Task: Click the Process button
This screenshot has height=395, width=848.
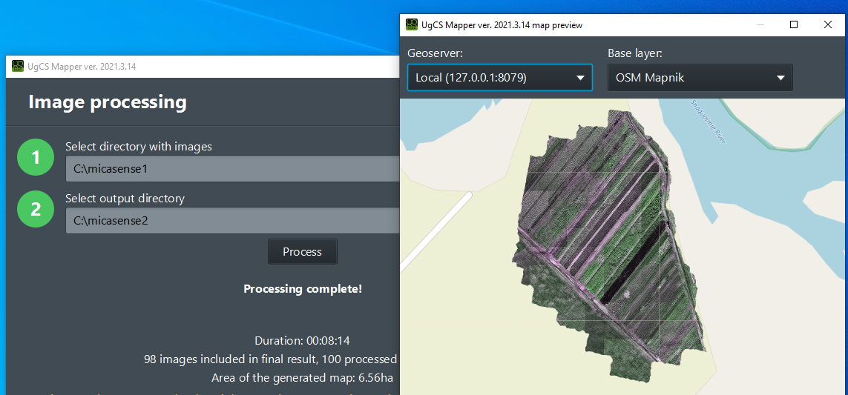Action: (302, 252)
